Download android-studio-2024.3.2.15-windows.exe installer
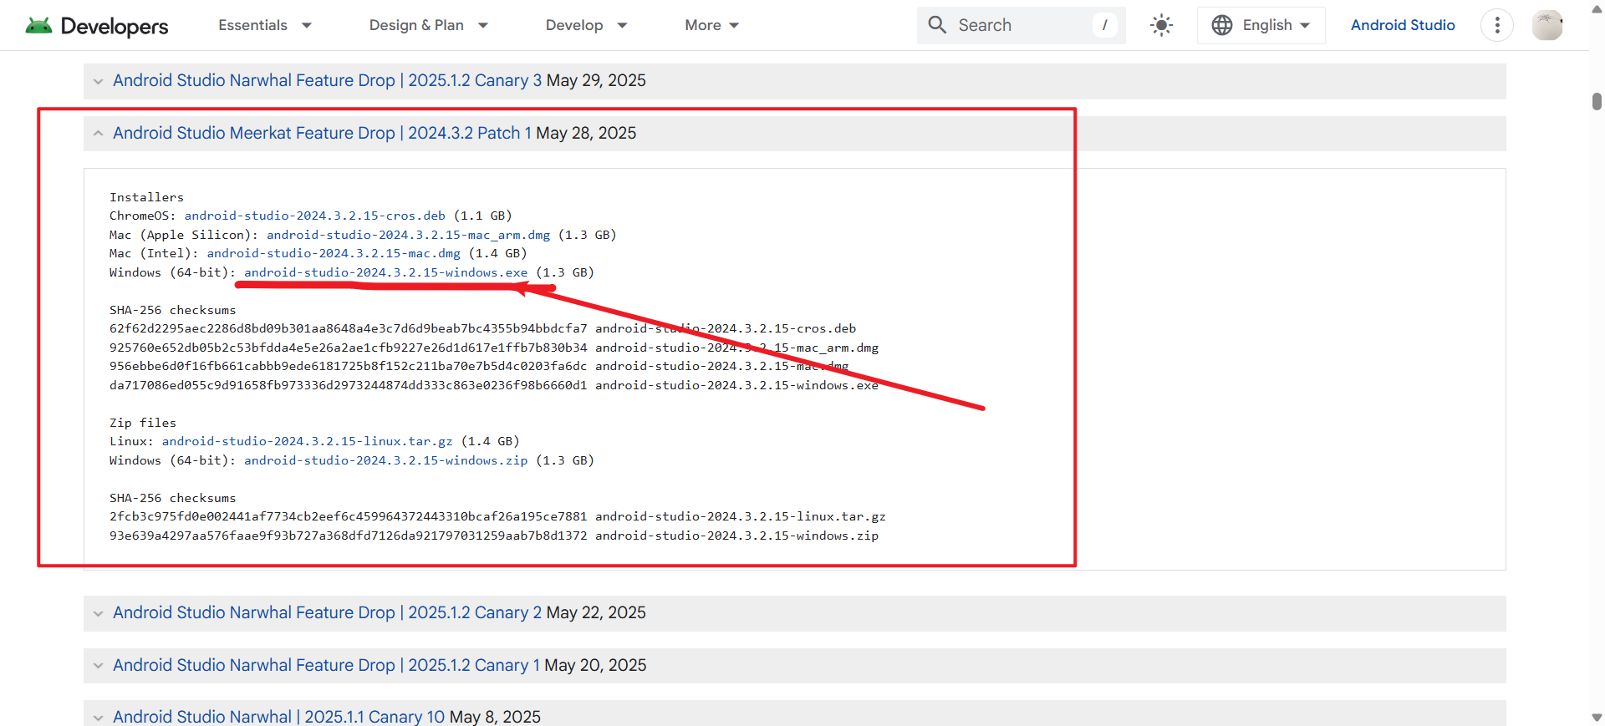Screen dimensions: 1605x726 click(385, 272)
